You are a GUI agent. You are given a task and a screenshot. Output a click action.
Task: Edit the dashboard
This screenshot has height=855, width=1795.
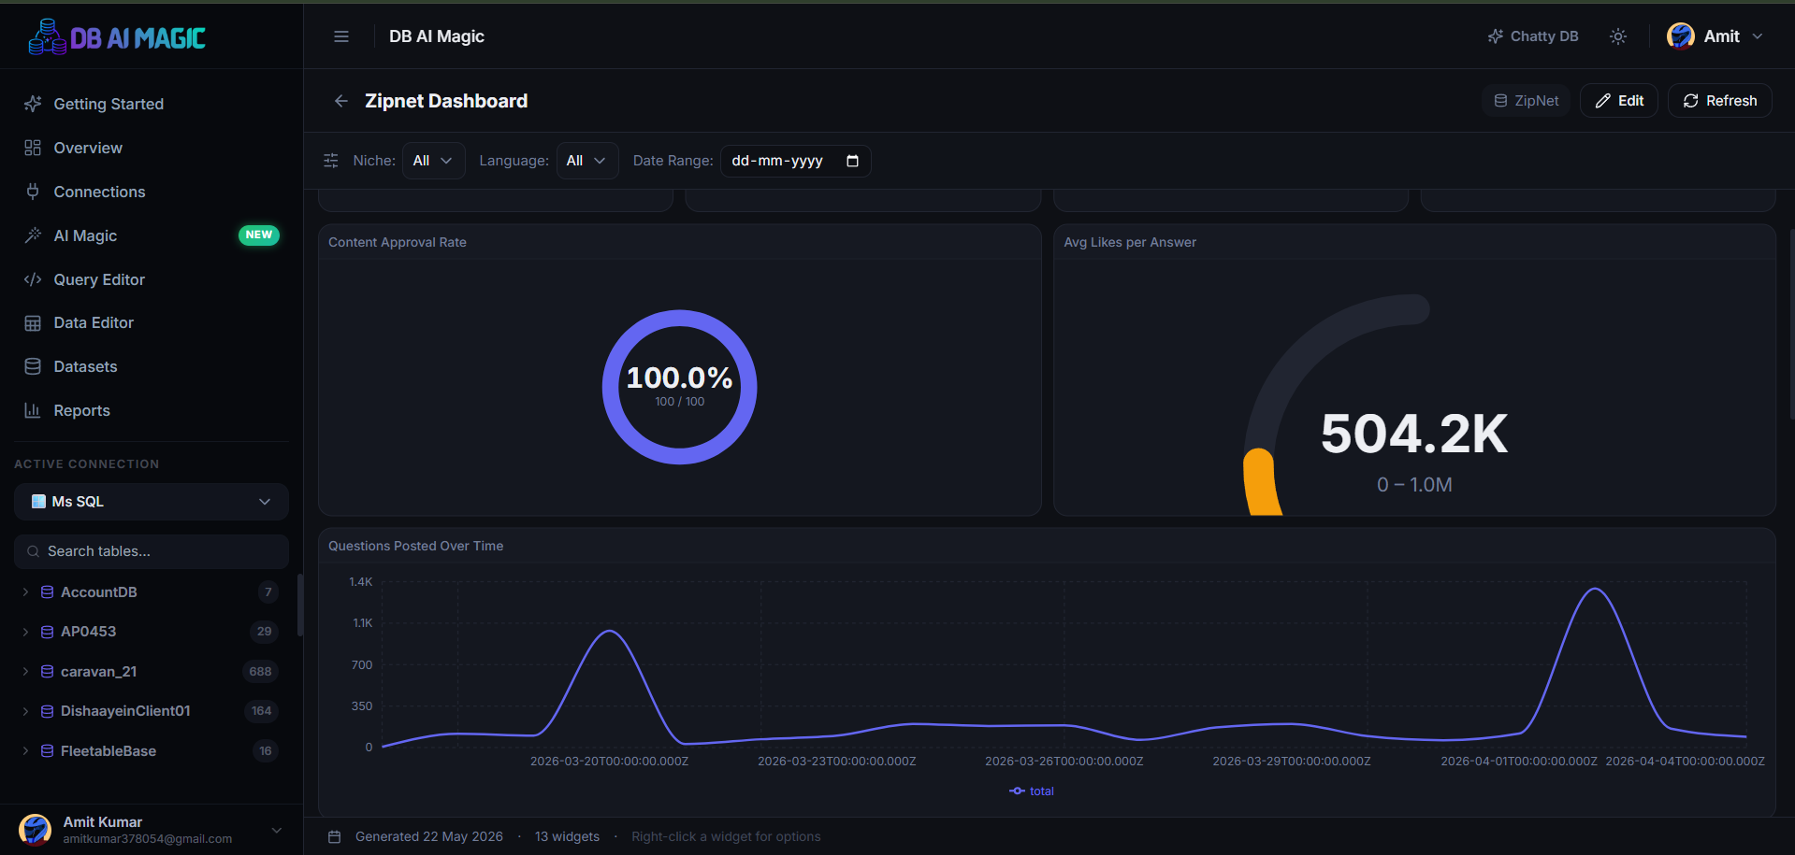click(1619, 101)
